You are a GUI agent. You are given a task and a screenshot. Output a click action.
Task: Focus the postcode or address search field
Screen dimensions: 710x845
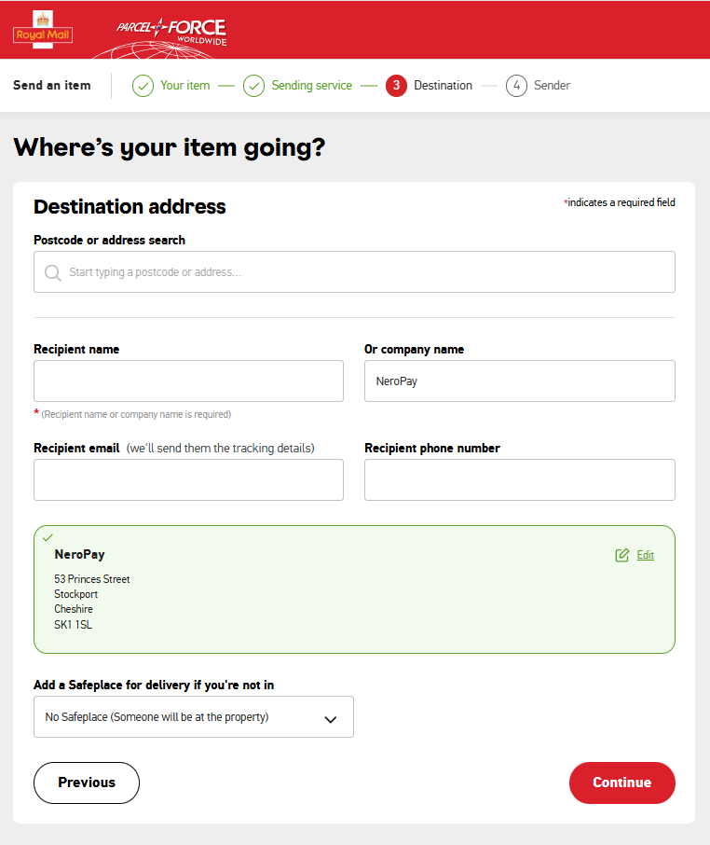(354, 272)
